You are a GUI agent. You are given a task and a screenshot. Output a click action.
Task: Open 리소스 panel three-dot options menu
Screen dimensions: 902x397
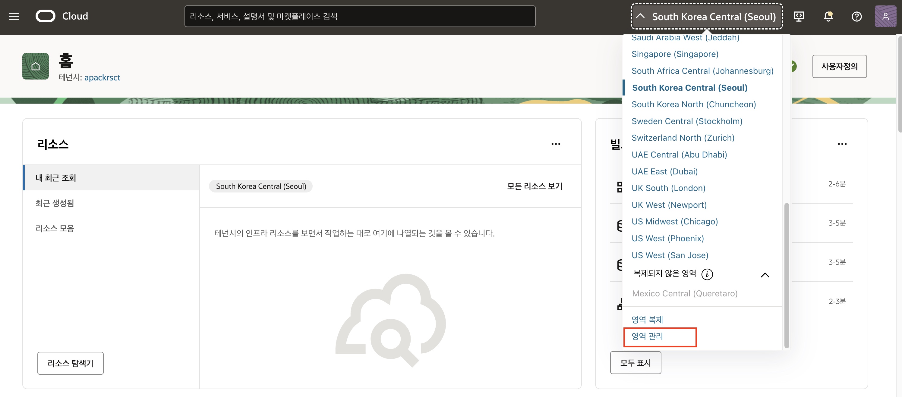556,144
